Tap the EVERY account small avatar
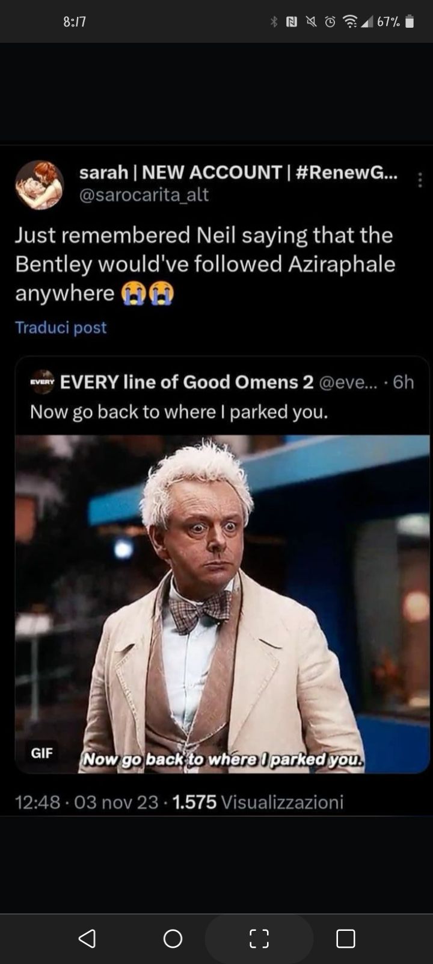Viewport: 433px width, 964px height. coord(42,382)
